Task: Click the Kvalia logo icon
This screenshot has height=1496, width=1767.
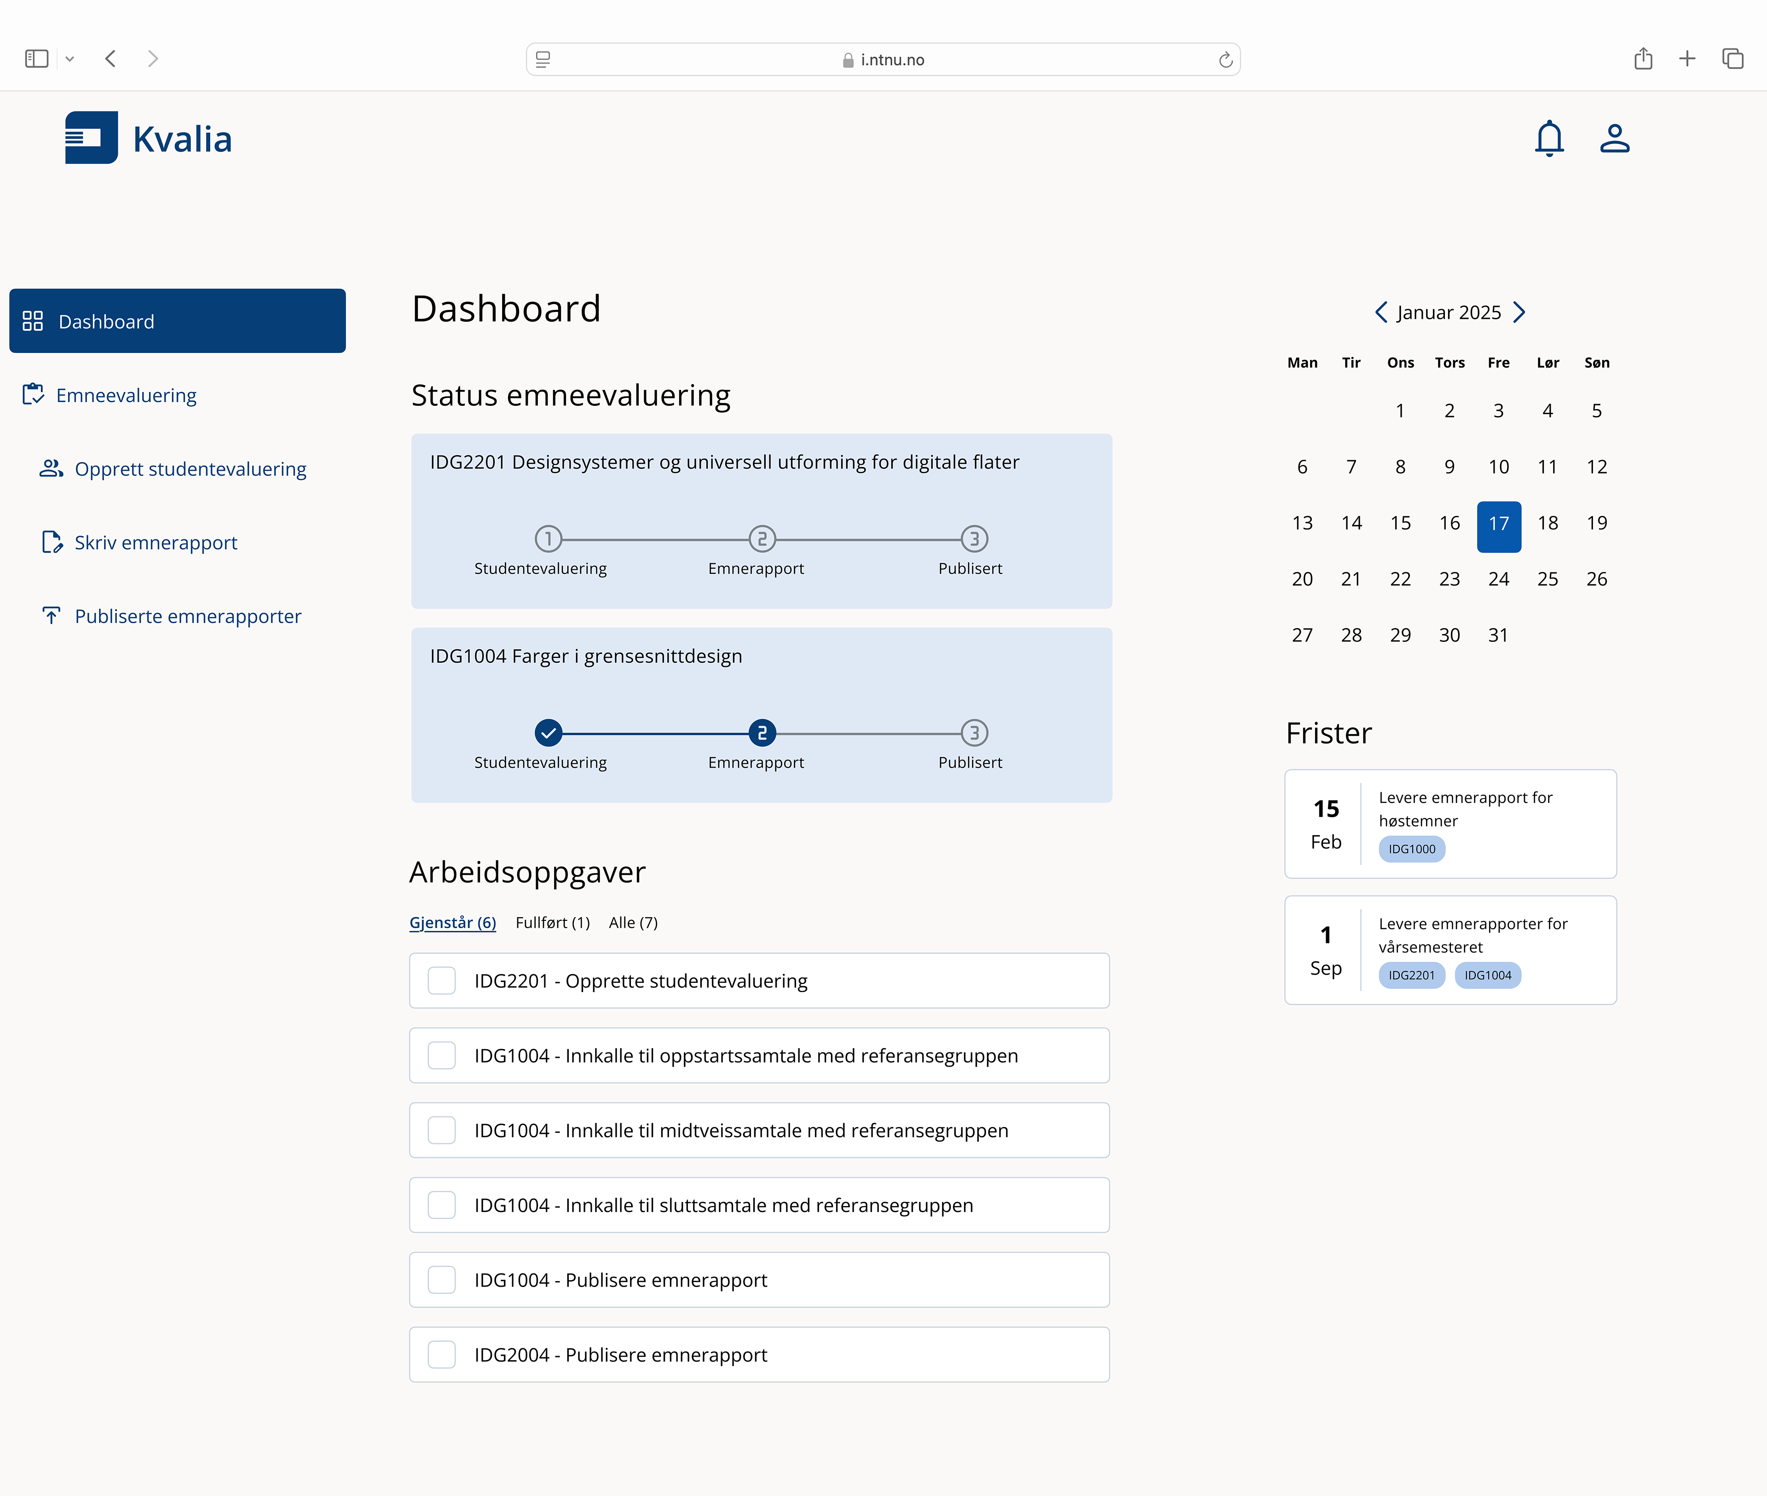Action: [x=92, y=138]
